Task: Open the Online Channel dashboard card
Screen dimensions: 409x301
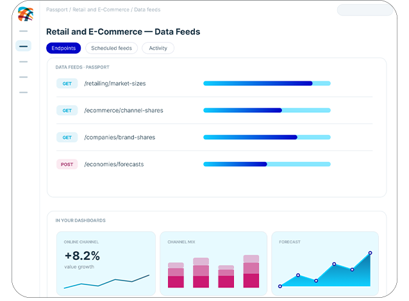Action: tap(106, 263)
